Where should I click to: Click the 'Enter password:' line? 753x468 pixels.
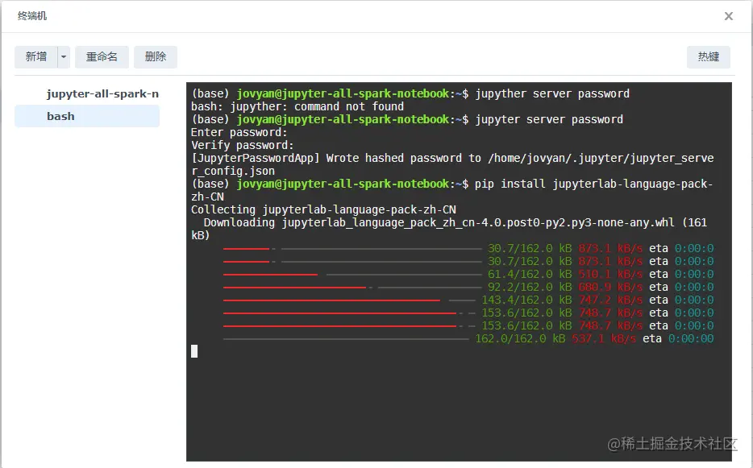pyautogui.click(x=239, y=132)
